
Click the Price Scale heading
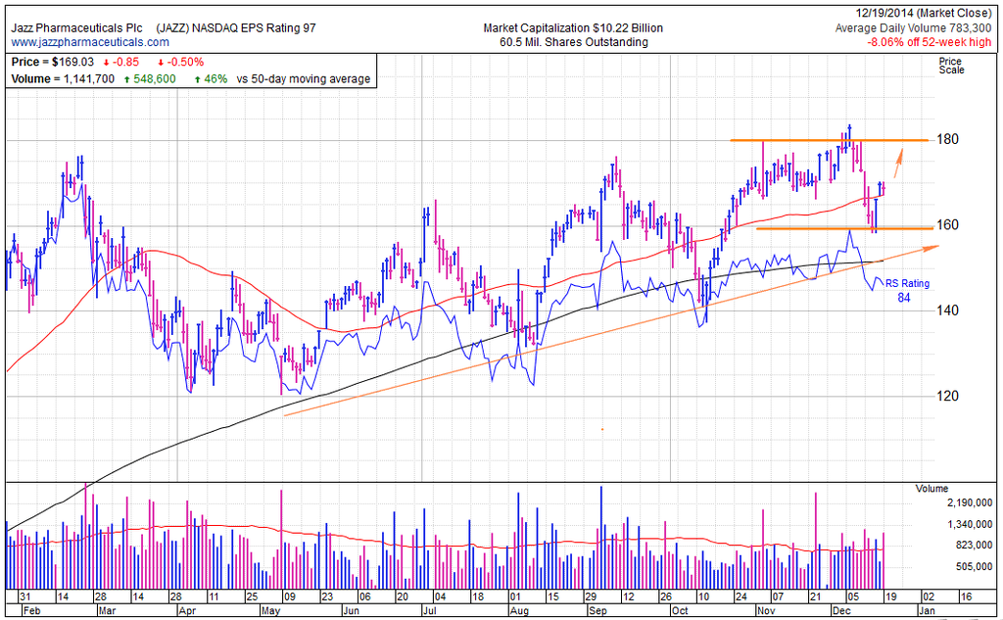[950, 66]
